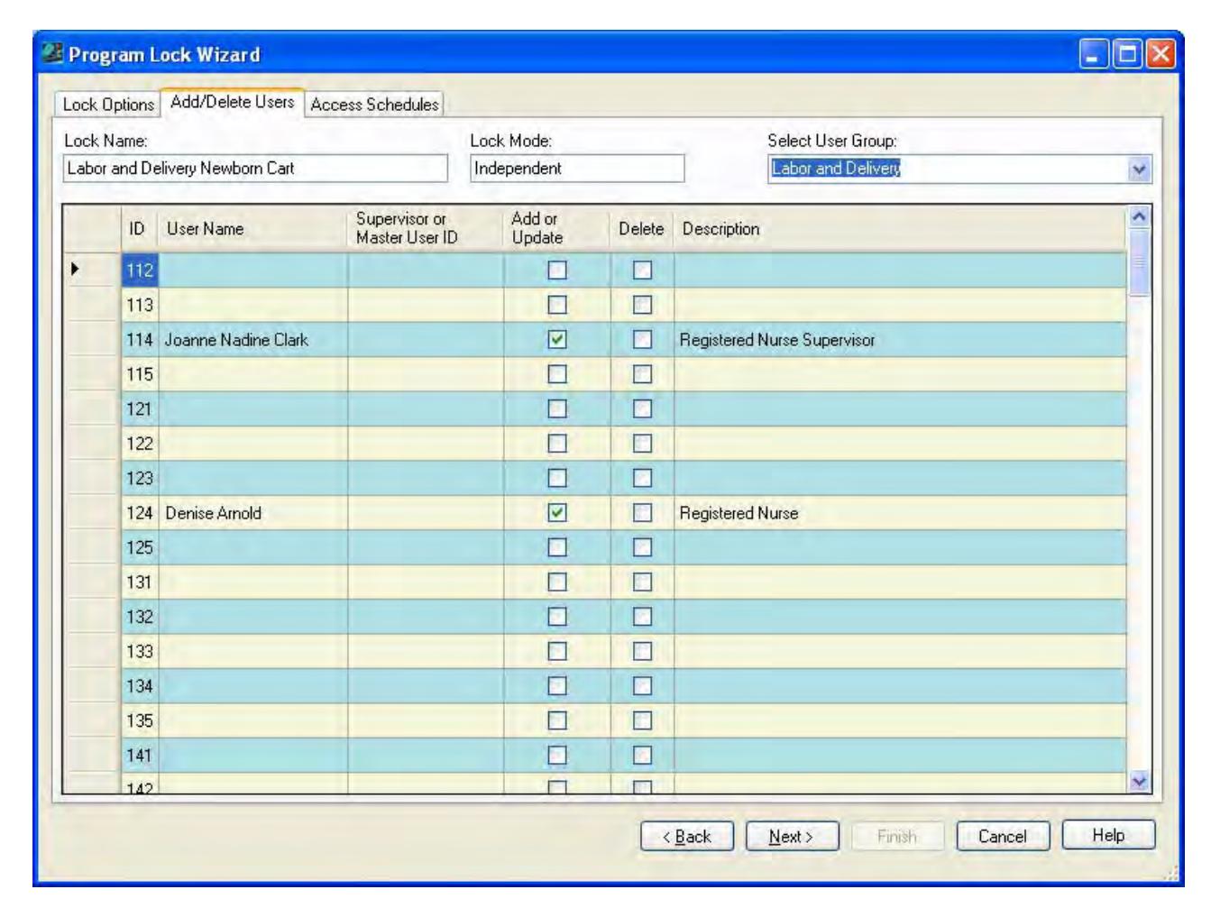The width and height of the screenshot is (1211, 917).
Task: Proceed with the Next button
Action: pyautogui.click(x=793, y=836)
